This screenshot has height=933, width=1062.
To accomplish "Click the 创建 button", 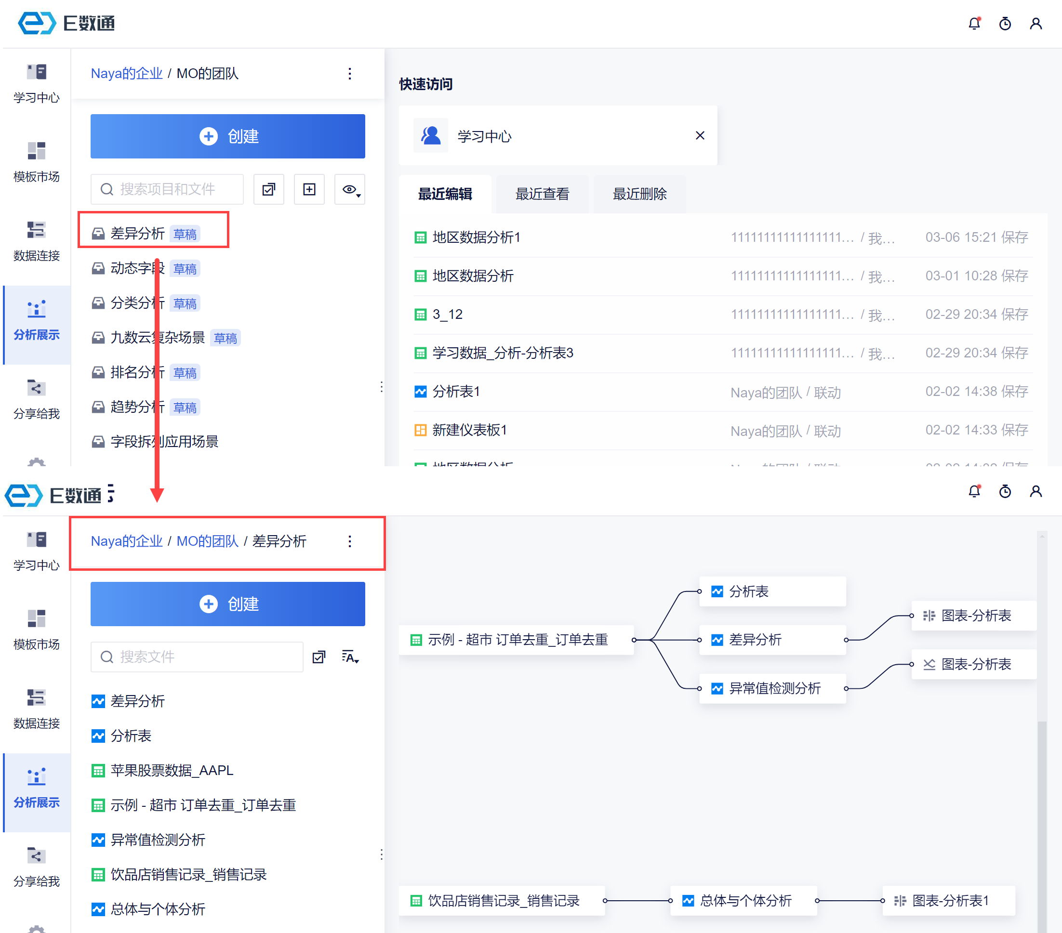I will tap(227, 136).
